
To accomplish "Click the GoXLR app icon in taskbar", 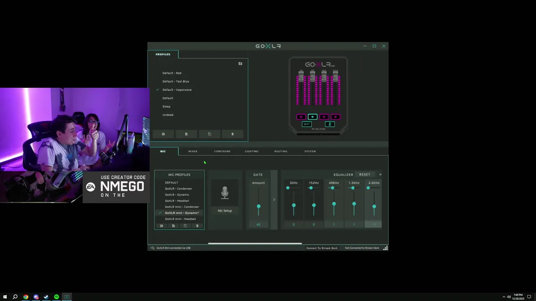I will (67, 297).
